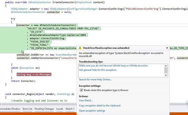Copy exception detail to the clipboard
Viewport: 188px width, 115px height.
[100, 106]
